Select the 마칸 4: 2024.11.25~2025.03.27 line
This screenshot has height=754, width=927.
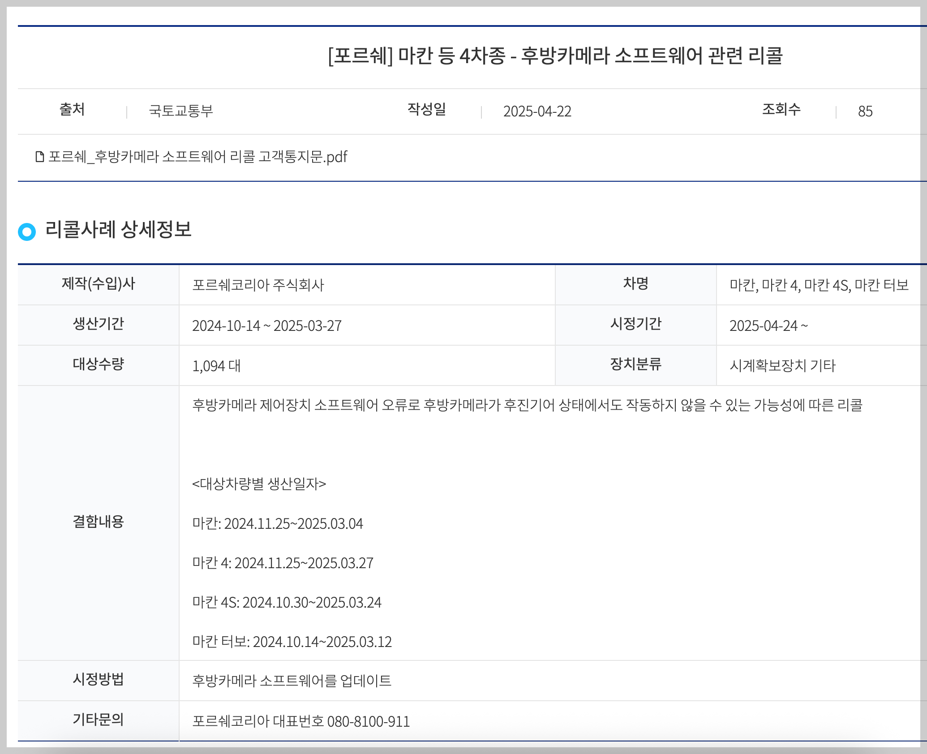pyautogui.click(x=283, y=563)
